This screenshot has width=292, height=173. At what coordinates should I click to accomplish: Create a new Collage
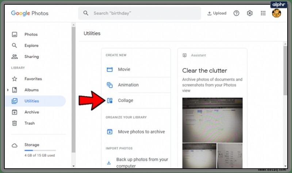(126, 101)
